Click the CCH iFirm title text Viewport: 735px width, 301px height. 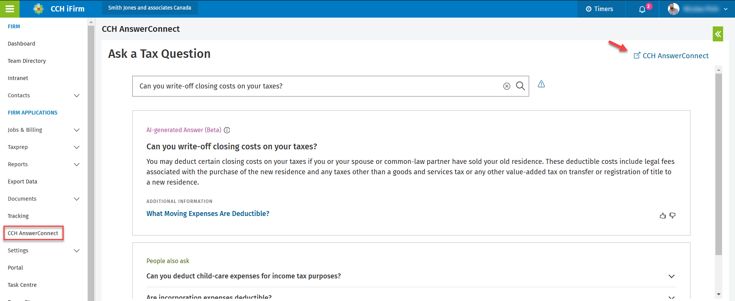(x=67, y=9)
